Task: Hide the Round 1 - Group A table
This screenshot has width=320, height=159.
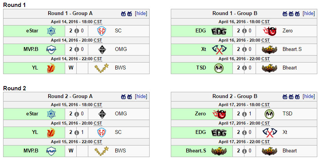Action: (x=141, y=14)
